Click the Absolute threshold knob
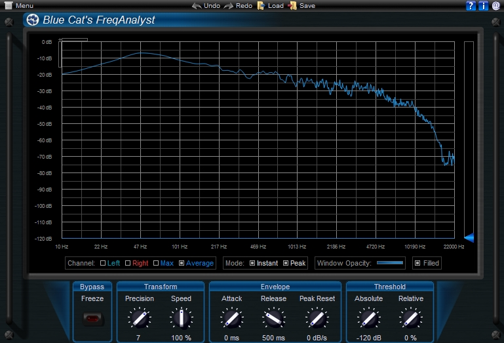 click(x=369, y=318)
